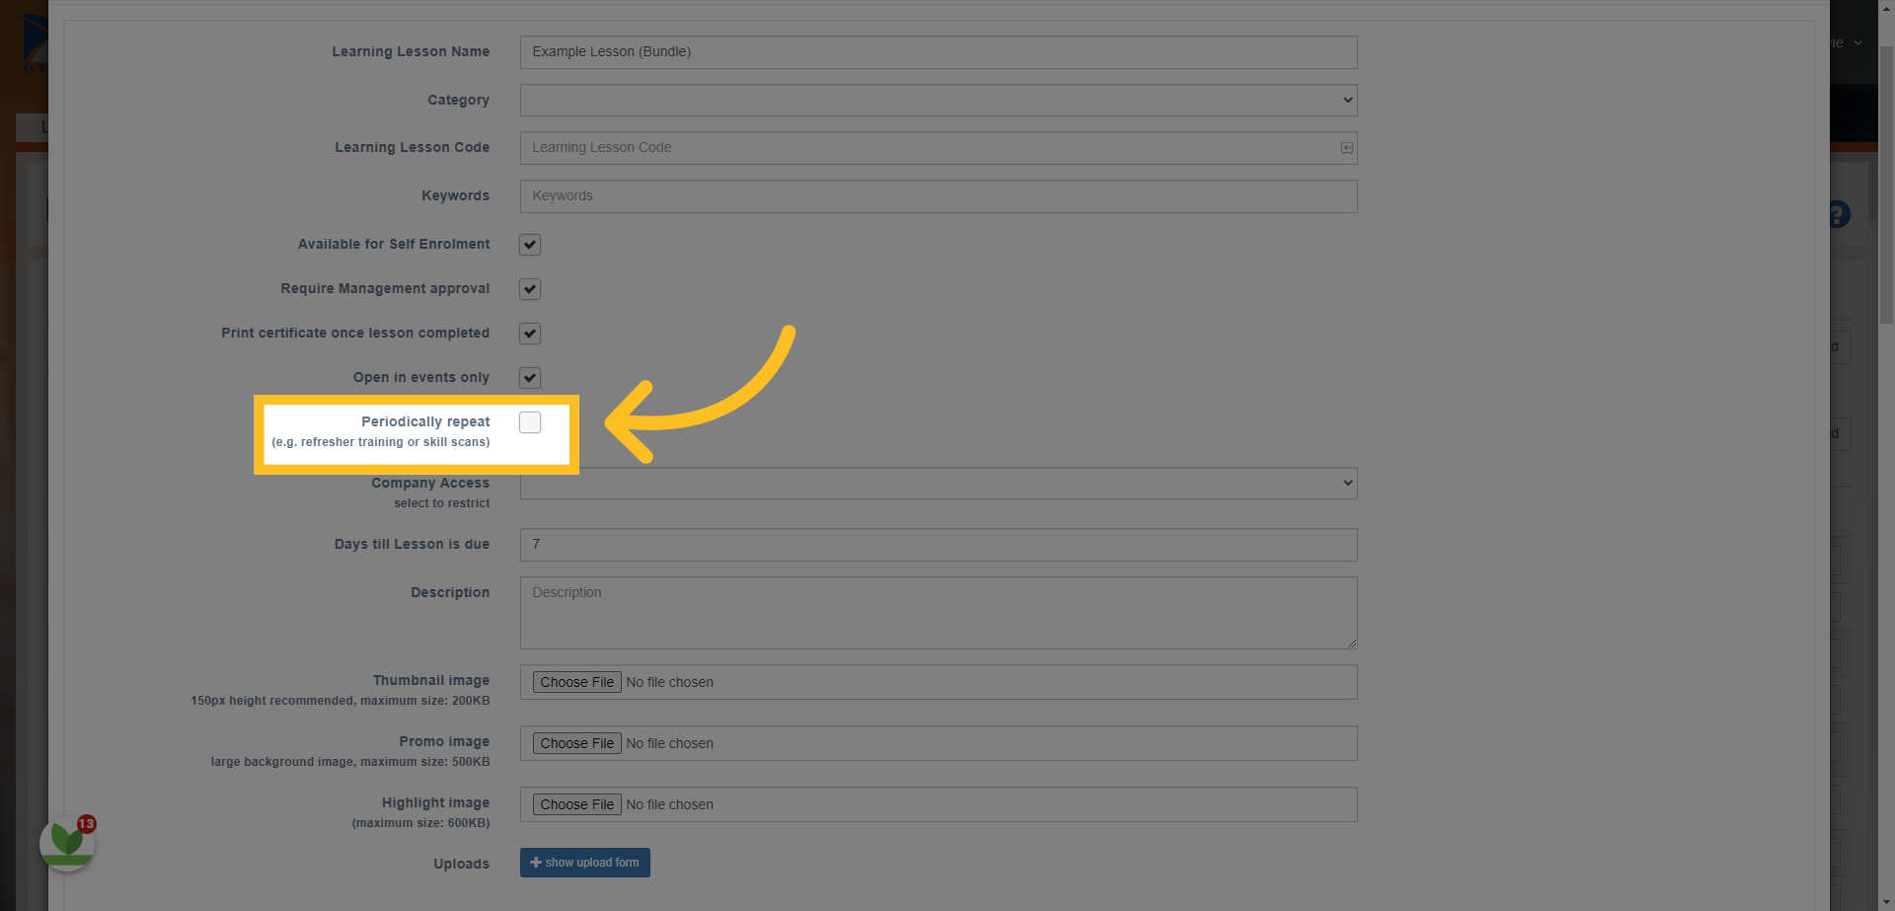Click the blue help question mark icon

(1841, 214)
